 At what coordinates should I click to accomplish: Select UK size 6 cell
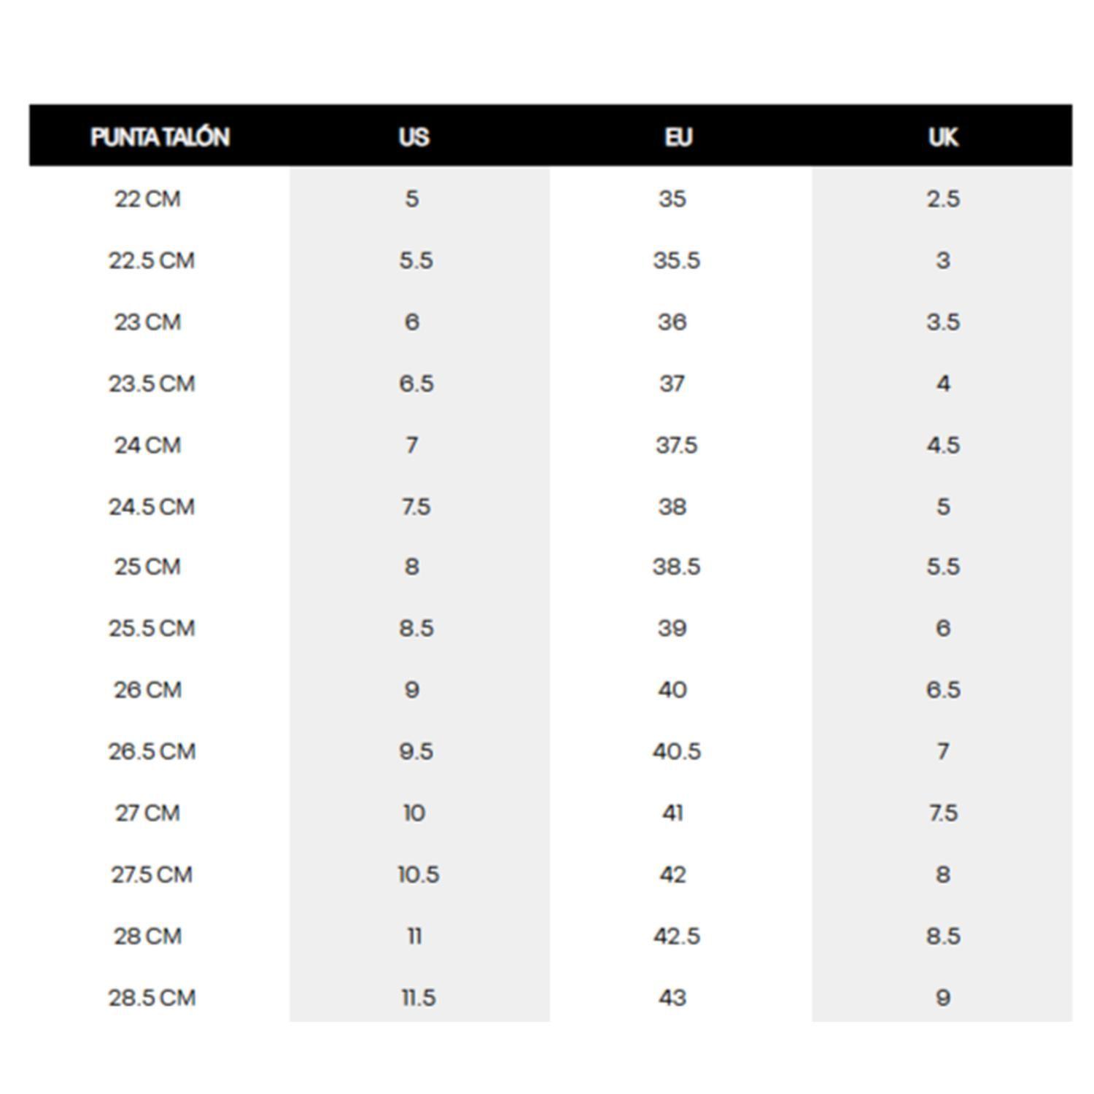(943, 628)
